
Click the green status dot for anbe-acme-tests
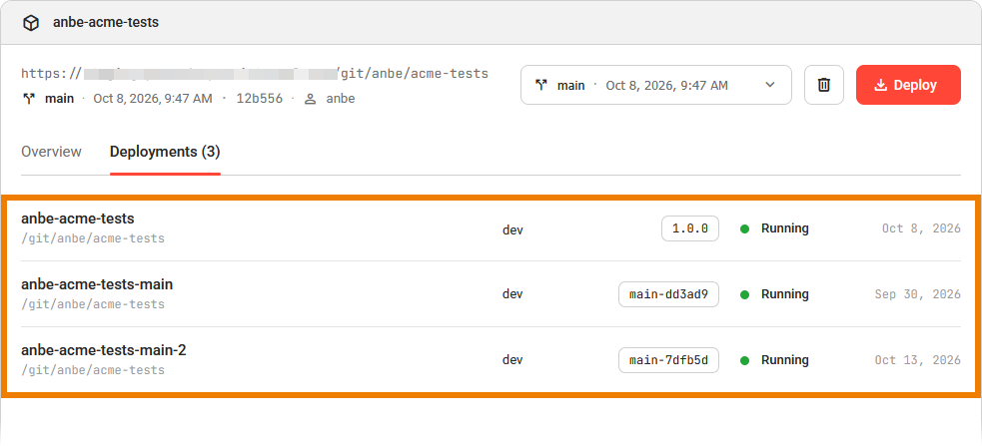tap(744, 228)
